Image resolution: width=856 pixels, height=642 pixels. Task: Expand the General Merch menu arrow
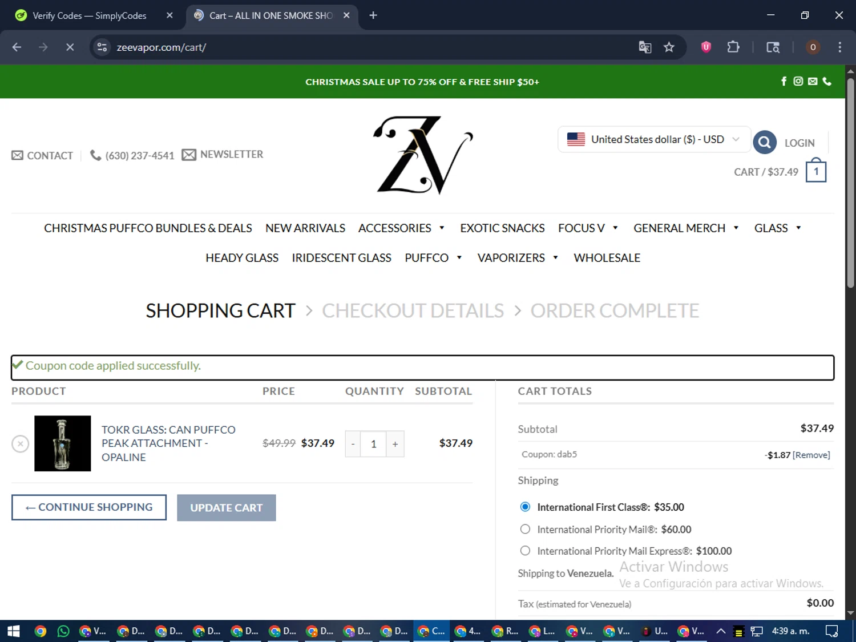[736, 228]
